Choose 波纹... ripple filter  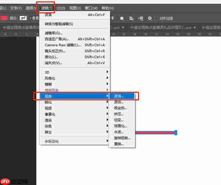click(122, 102)
